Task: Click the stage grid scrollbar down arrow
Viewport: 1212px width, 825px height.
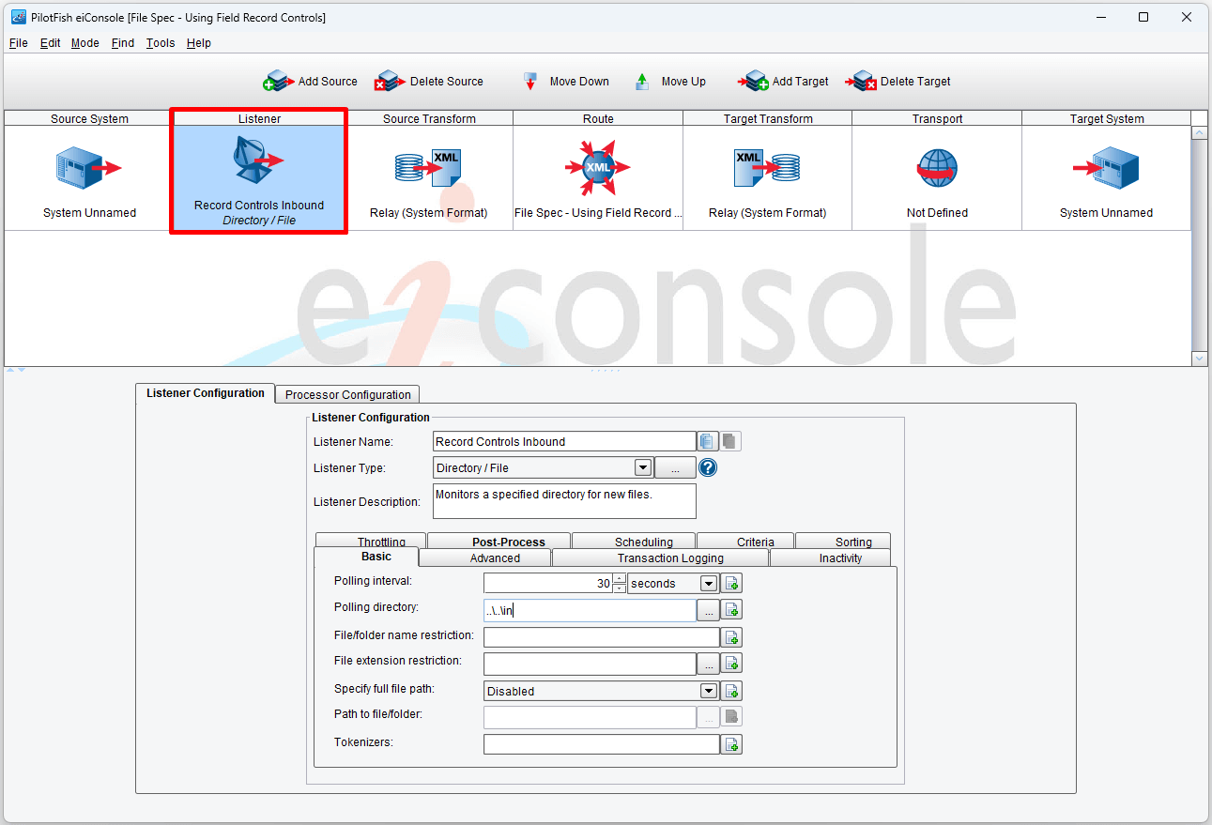Action: point(1199,359)
